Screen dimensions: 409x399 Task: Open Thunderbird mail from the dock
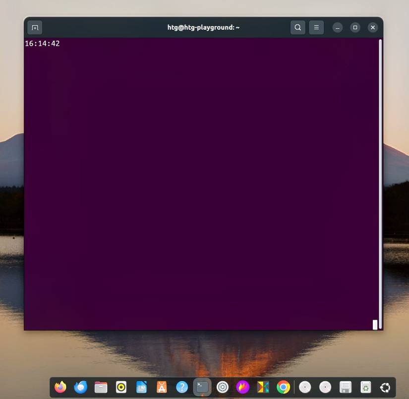(81, 387)
